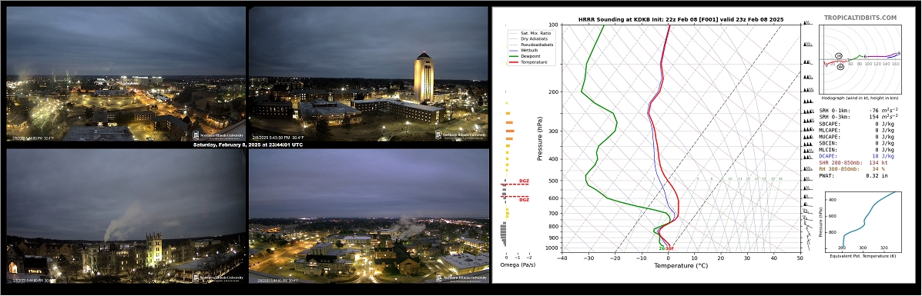Open the top-left city skyline webcam image
922x296 pixels.
click(x=126, y=73)
